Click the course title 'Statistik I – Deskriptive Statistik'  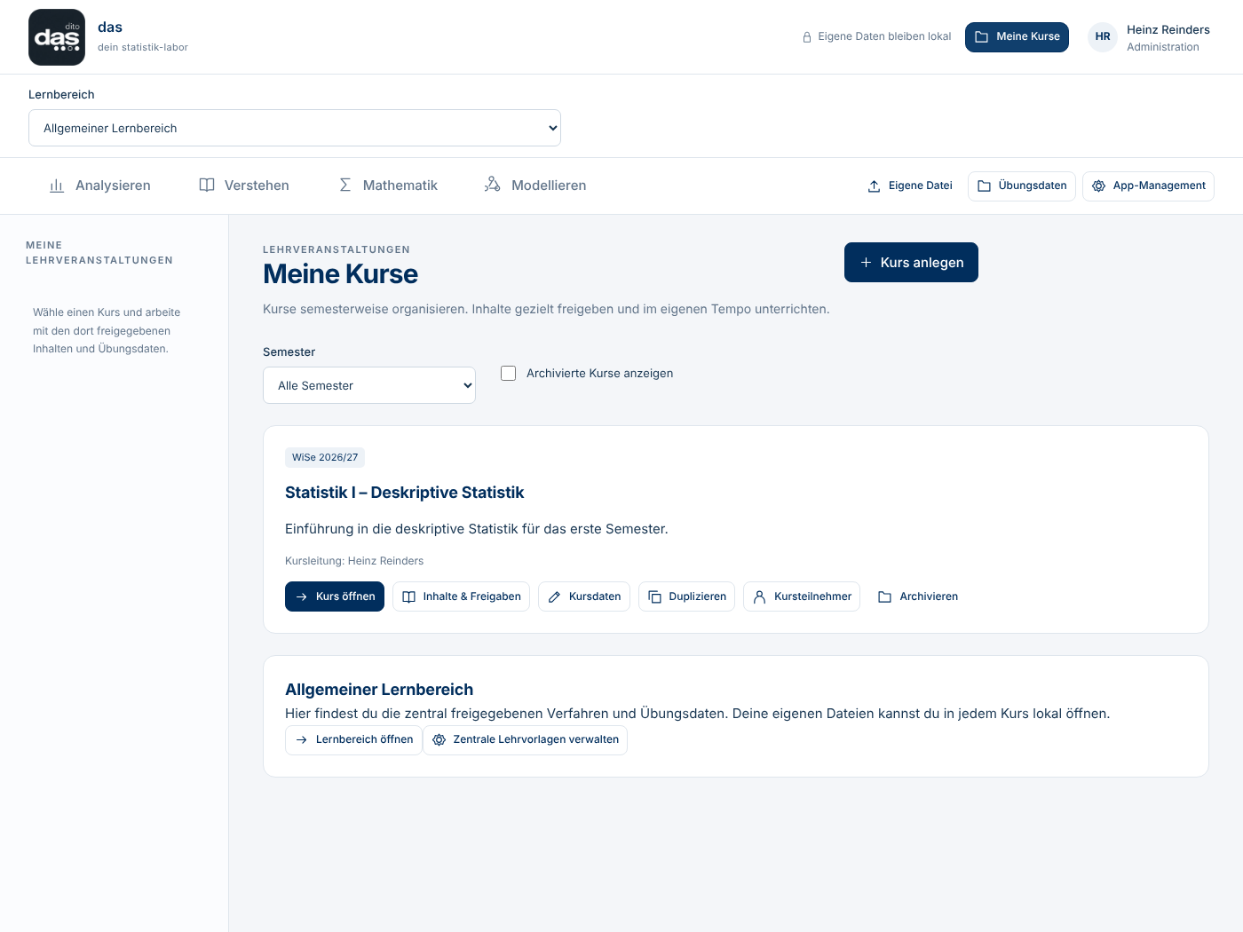pos(405,493)
